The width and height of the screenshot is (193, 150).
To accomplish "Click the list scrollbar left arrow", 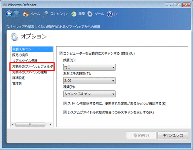I will [x=13, y=124].
